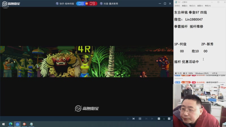The height and width of the screenshot is (127, 226).
Task: Click the red 主播 badge in chat
Action: point(194,82)
